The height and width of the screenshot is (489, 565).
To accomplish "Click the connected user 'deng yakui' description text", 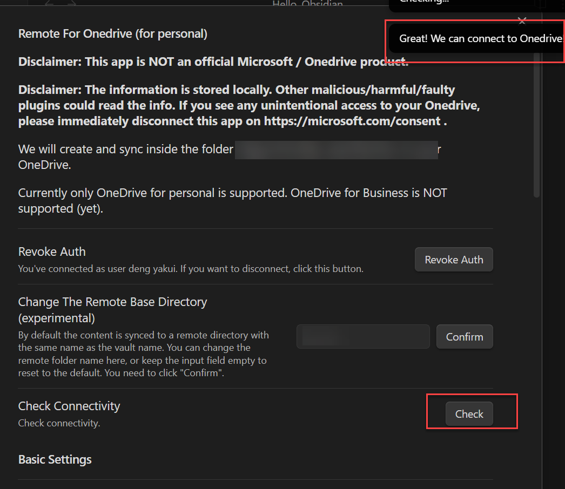I will click(190, 268).
